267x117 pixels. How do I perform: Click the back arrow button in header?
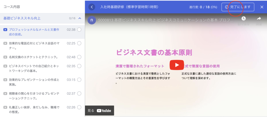(92, 7)
